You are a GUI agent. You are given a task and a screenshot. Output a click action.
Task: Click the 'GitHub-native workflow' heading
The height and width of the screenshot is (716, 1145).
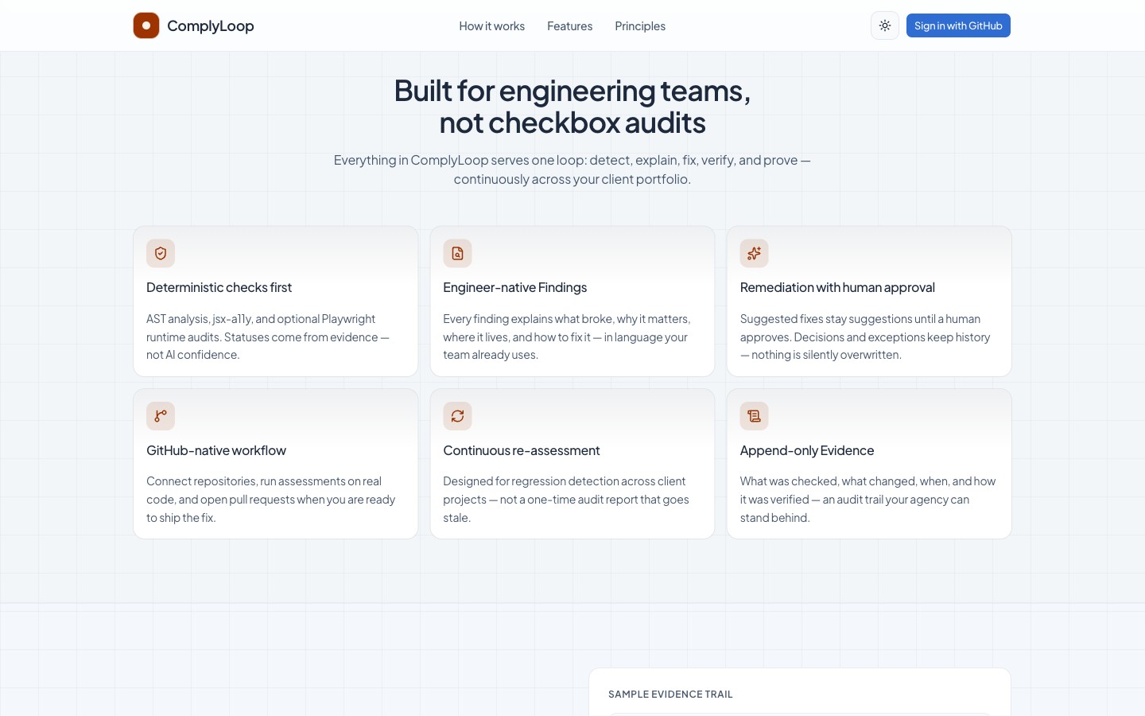tap(216, 450)
